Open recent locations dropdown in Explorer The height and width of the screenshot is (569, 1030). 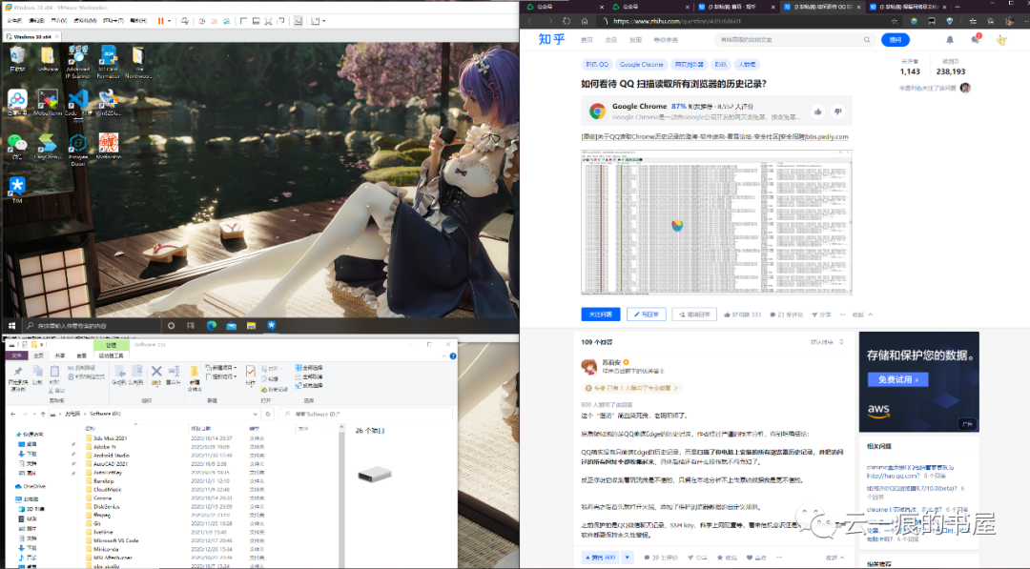(x=34, y=414)
